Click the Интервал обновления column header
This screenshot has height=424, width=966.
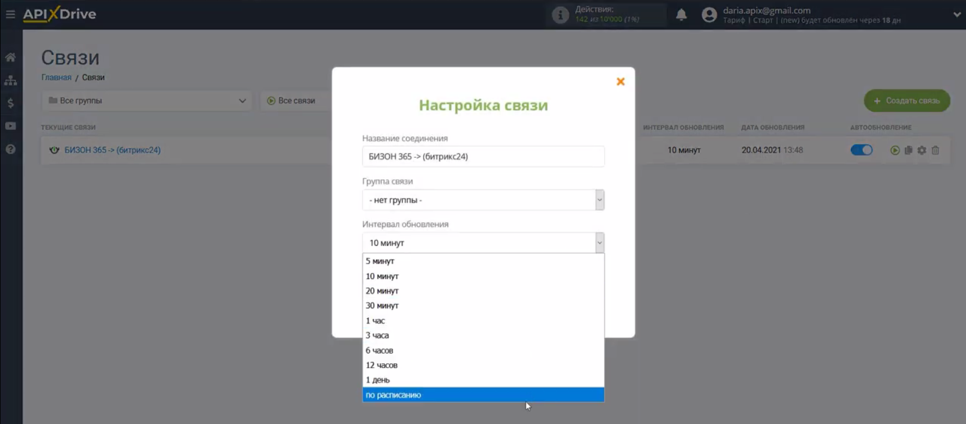[683, 127]
